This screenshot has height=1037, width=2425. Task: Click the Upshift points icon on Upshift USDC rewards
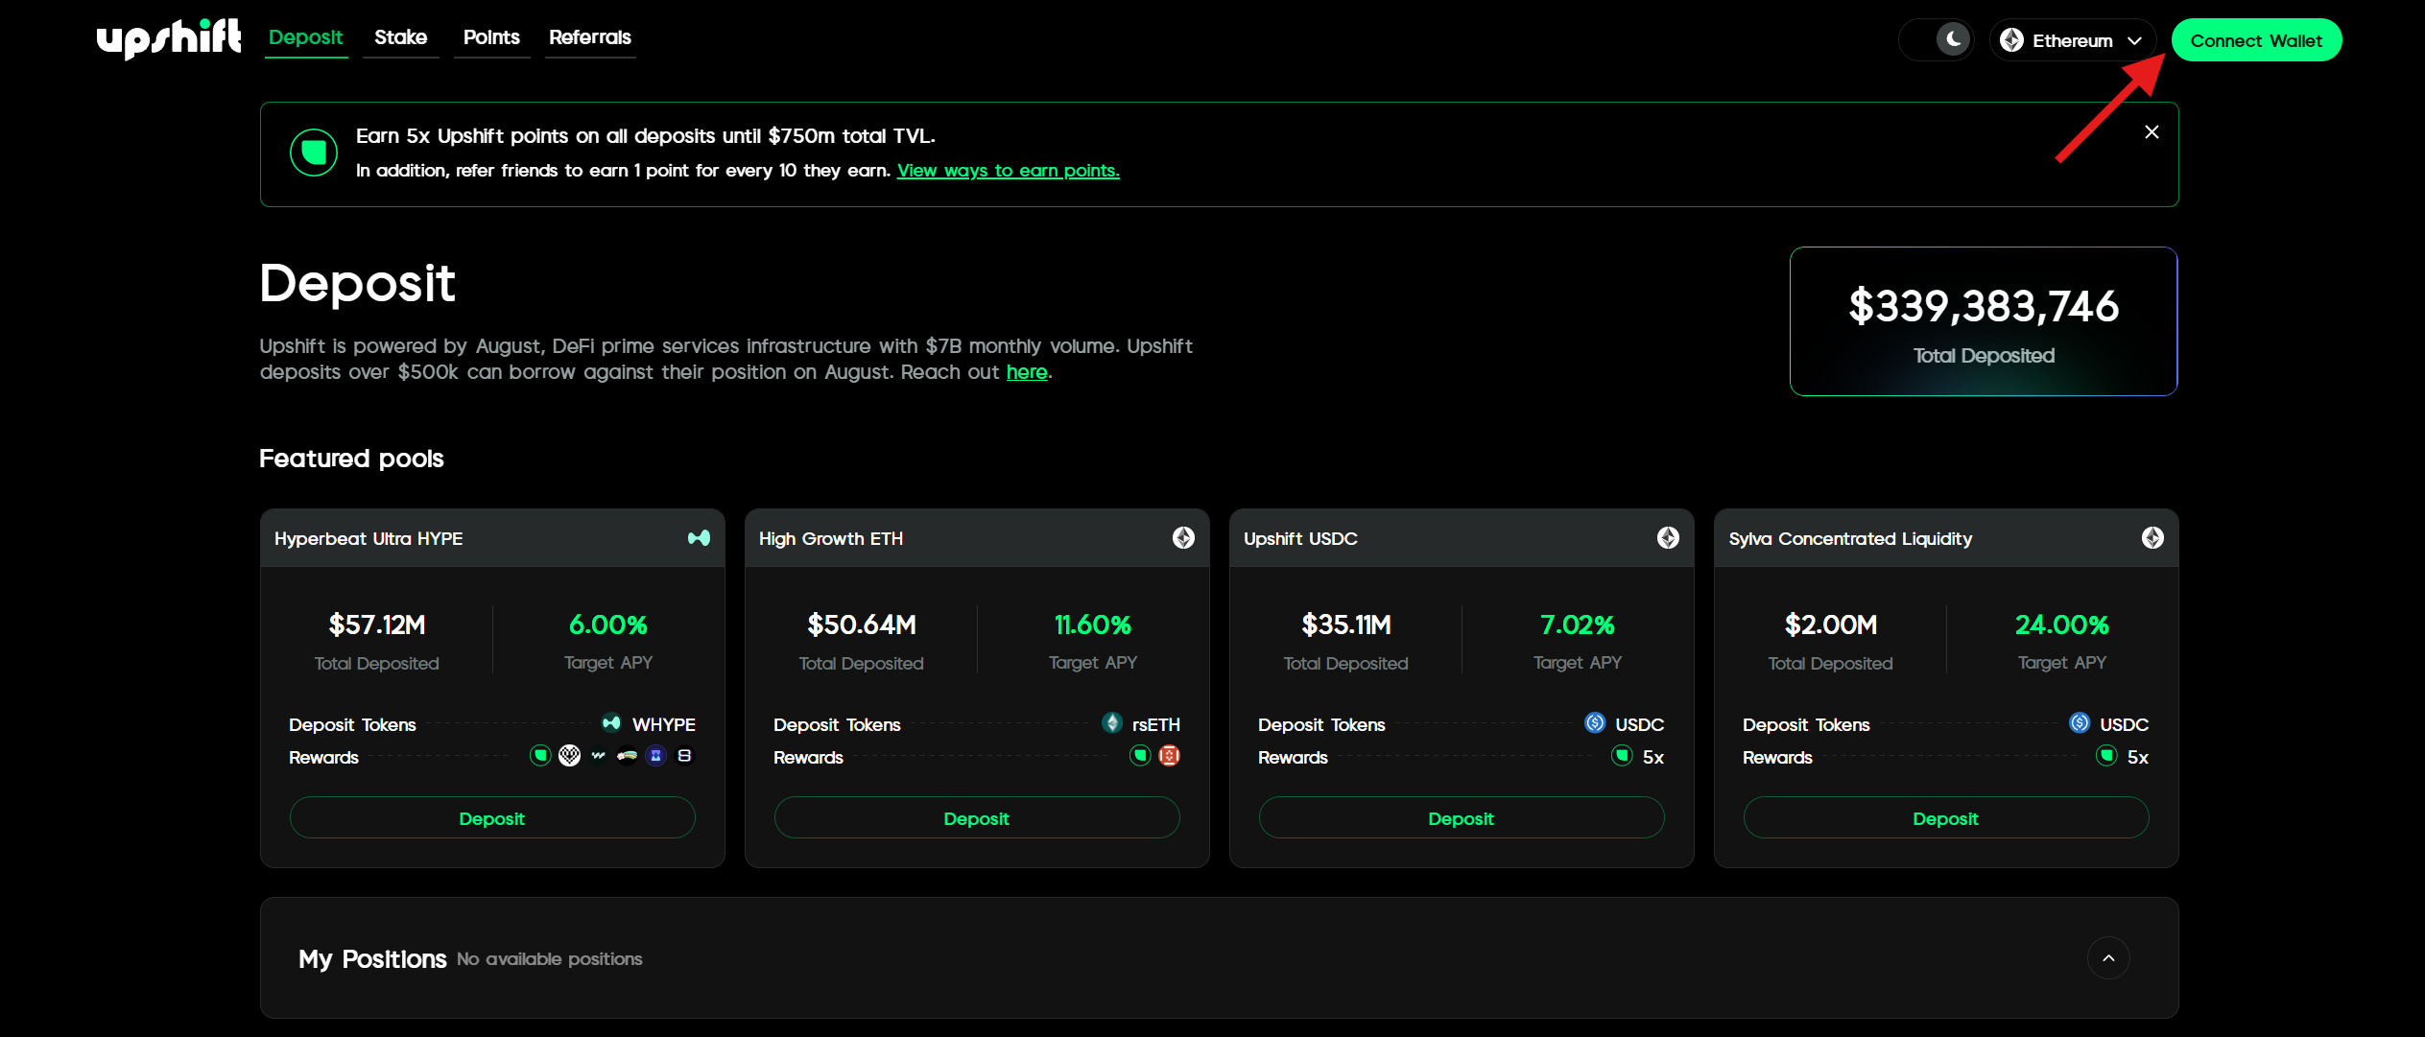pos(1622,756)
